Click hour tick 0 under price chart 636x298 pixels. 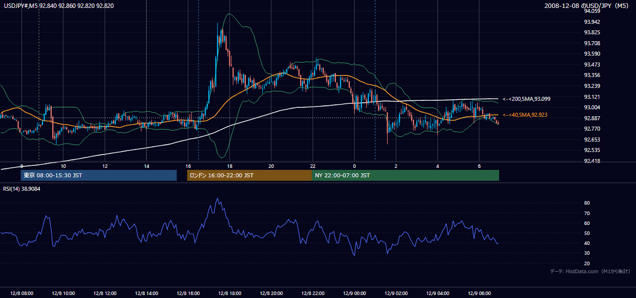coord(354,166)
